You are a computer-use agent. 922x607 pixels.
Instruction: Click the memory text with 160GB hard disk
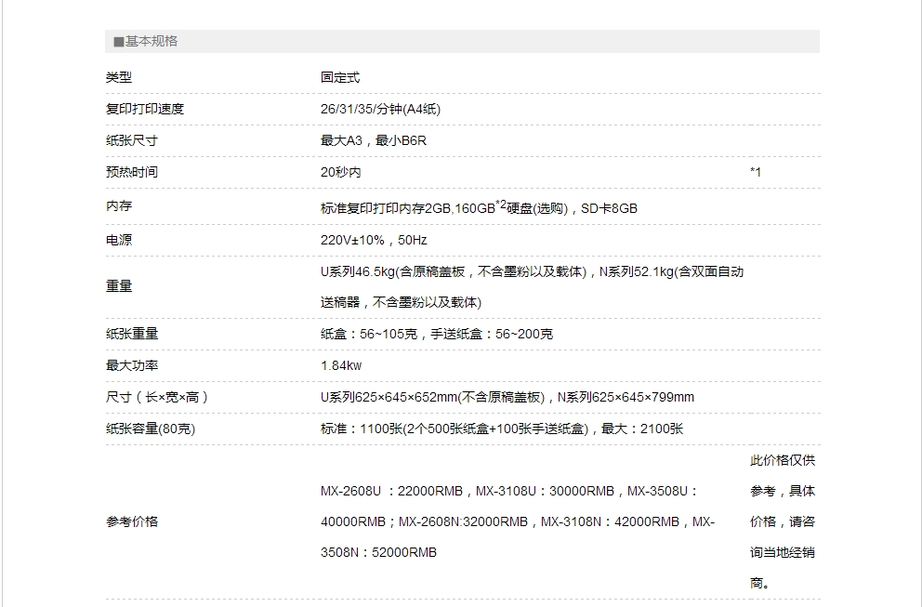(x=479, y=207)
